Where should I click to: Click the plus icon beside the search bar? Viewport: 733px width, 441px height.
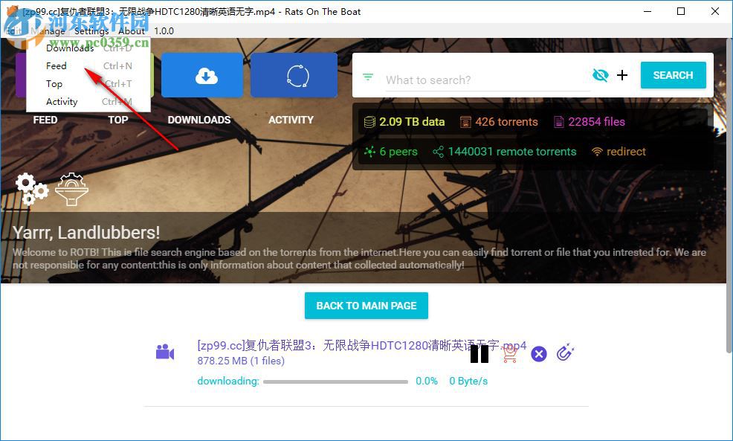click(622, 75)
